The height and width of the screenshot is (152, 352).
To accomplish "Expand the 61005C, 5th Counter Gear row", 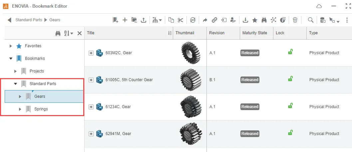I will (91, 80).
